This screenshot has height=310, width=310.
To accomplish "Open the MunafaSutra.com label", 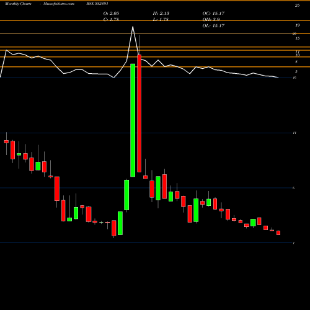I will [x=59, y=4].
